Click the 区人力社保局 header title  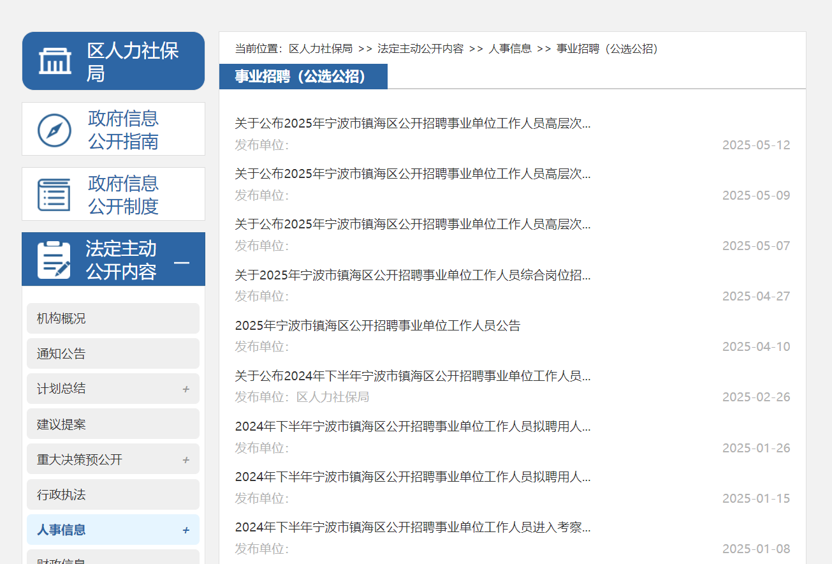point(133,62)
